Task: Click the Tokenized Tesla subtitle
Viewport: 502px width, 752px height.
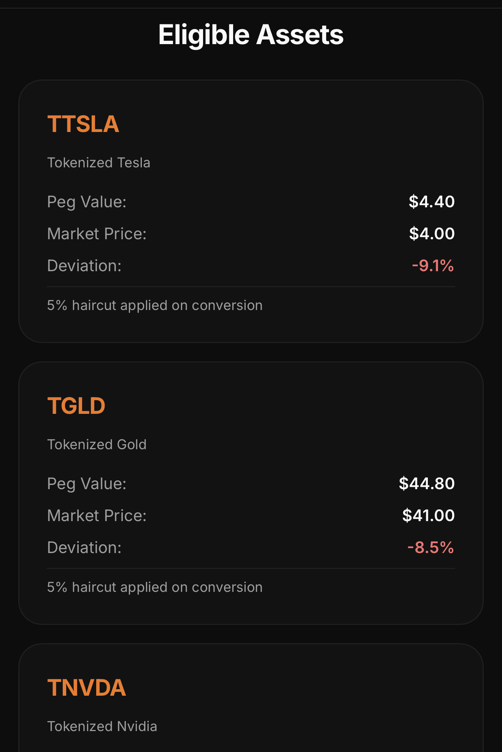Action: [x=98, y=163]
